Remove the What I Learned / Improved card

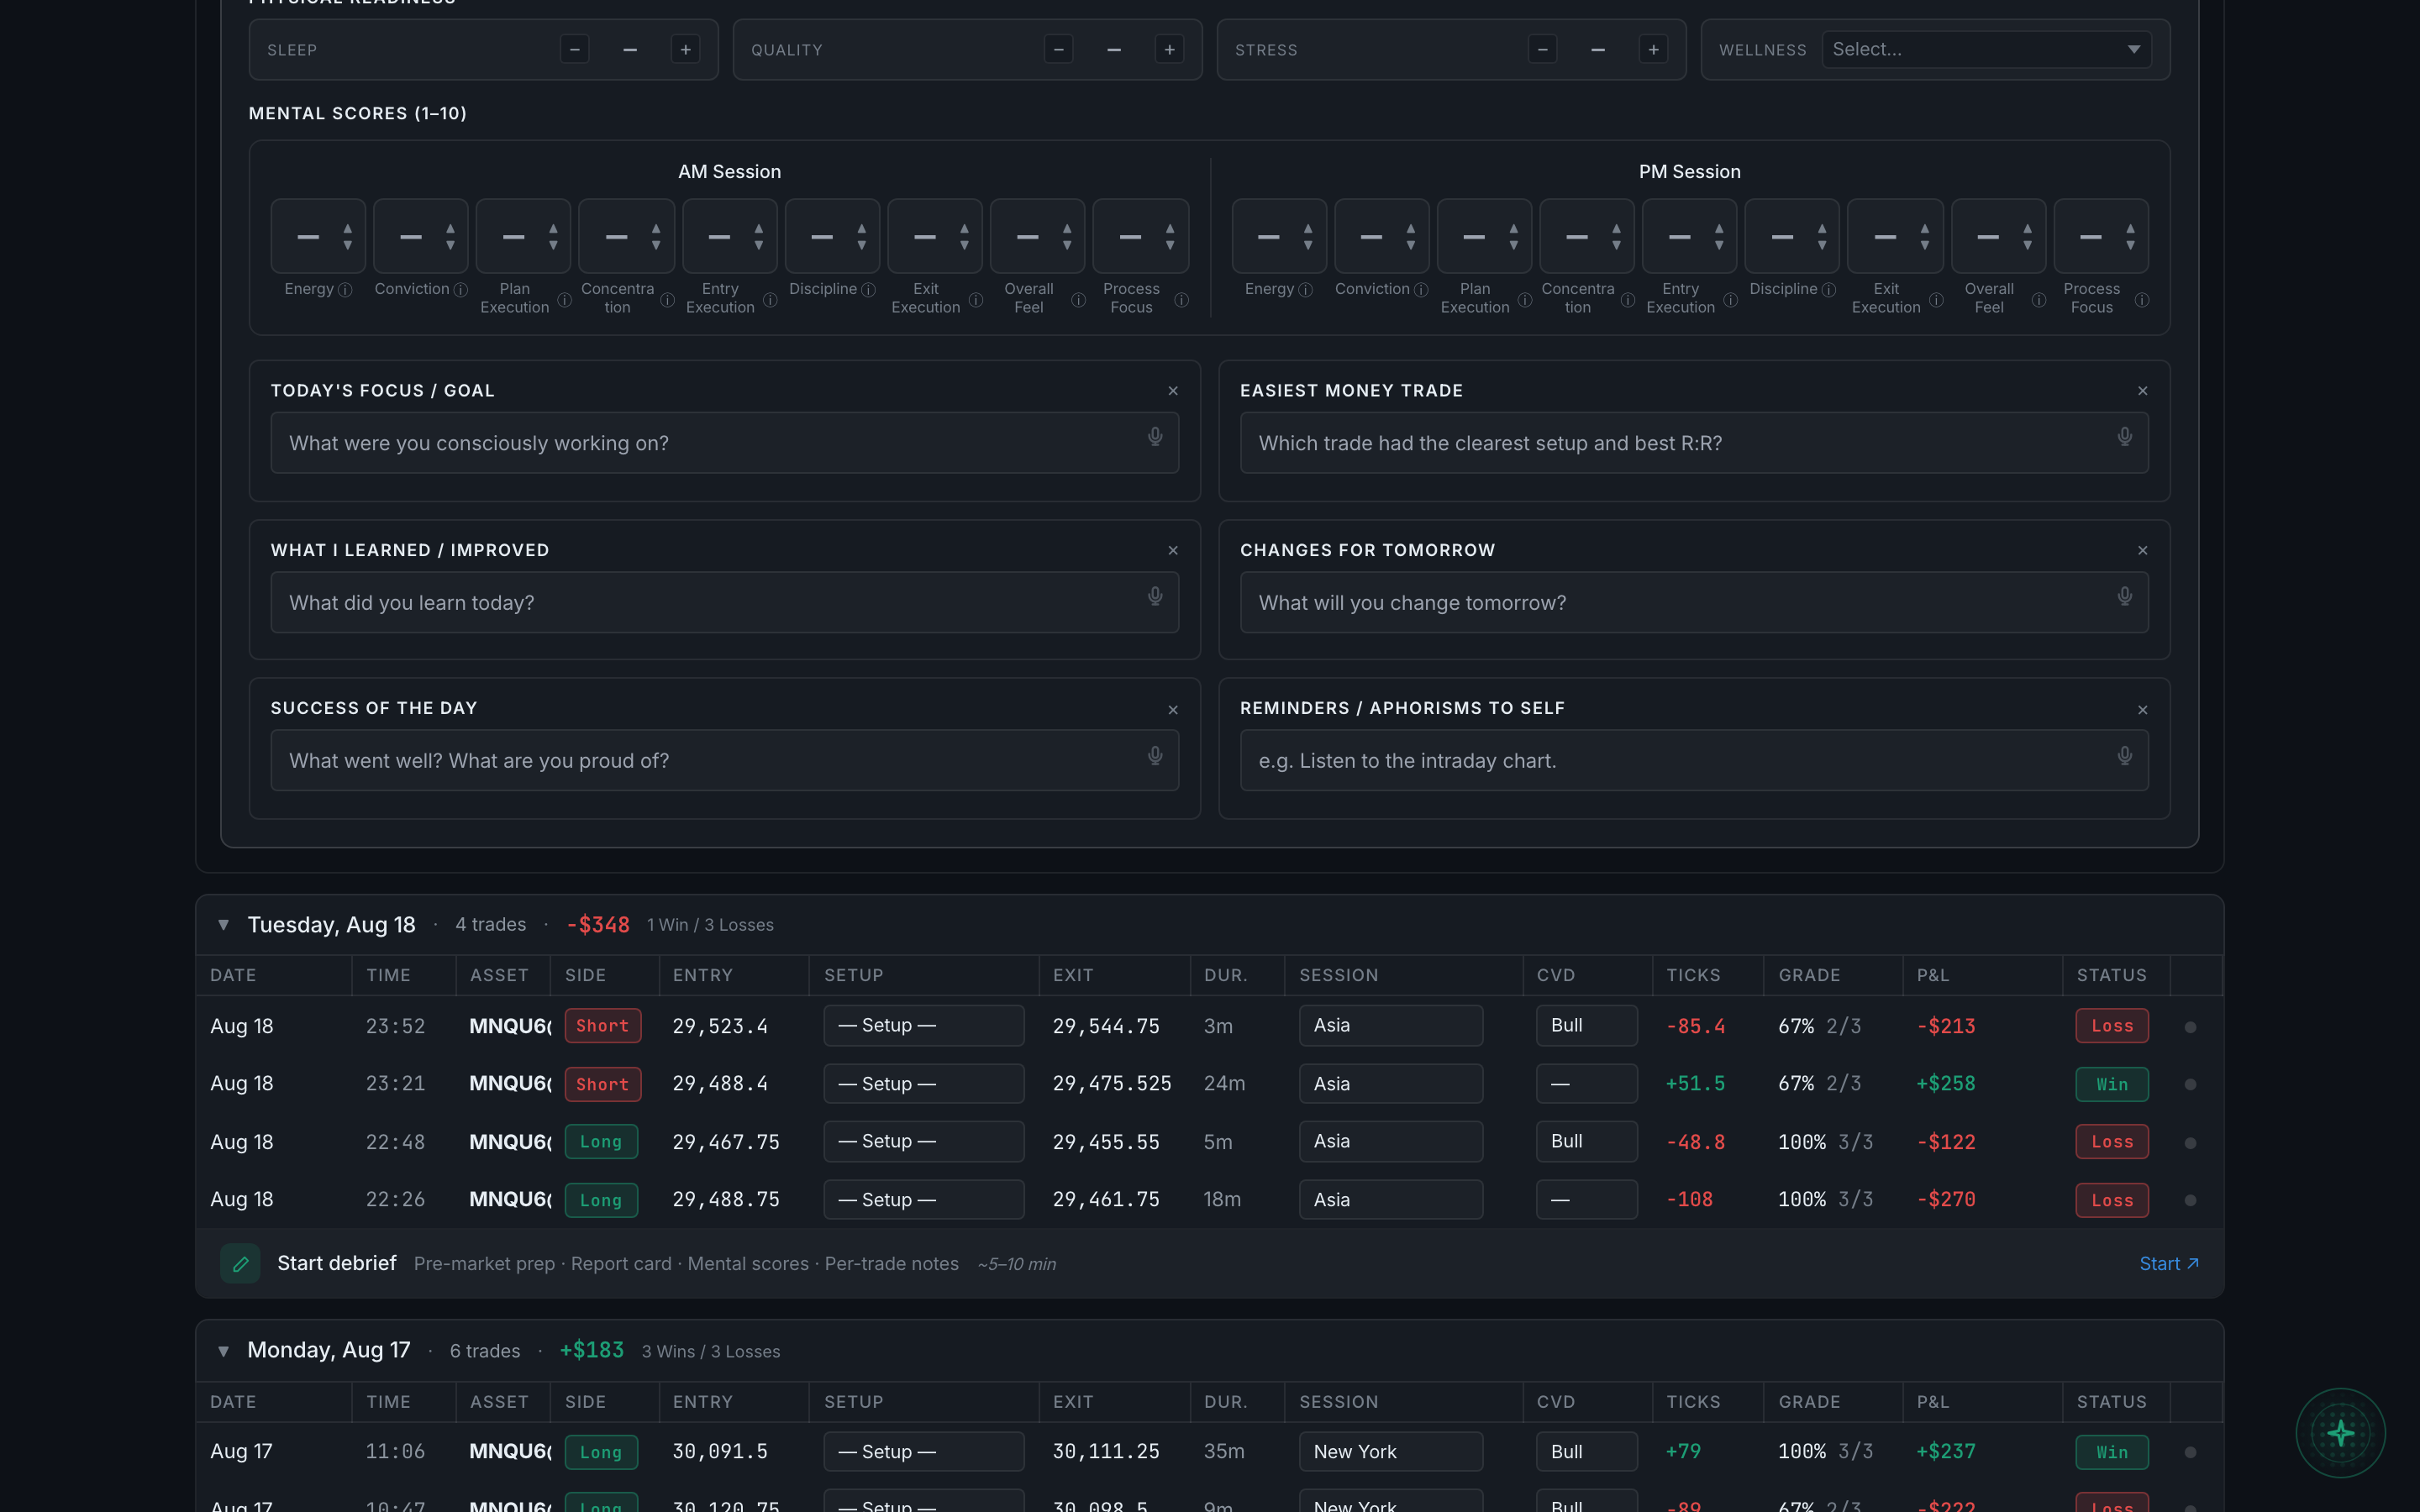click(1173, 551)
